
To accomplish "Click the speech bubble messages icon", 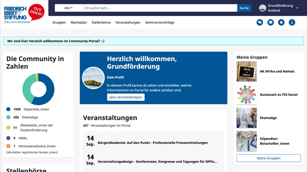I will click(x=270, y=22).
